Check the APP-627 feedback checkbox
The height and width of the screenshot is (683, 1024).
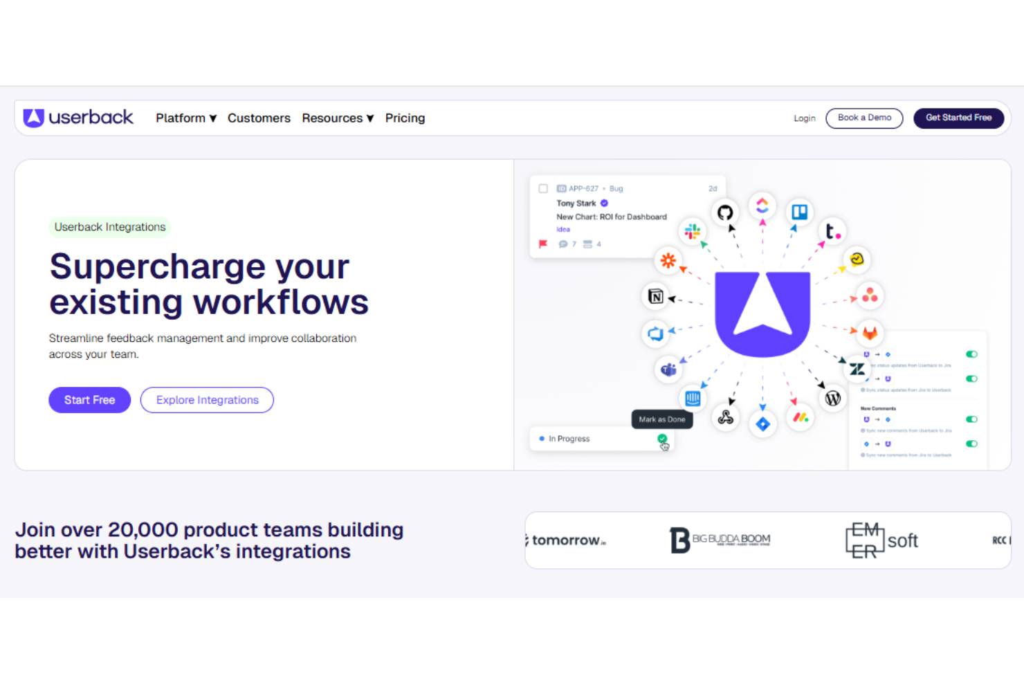click(543, 188)
